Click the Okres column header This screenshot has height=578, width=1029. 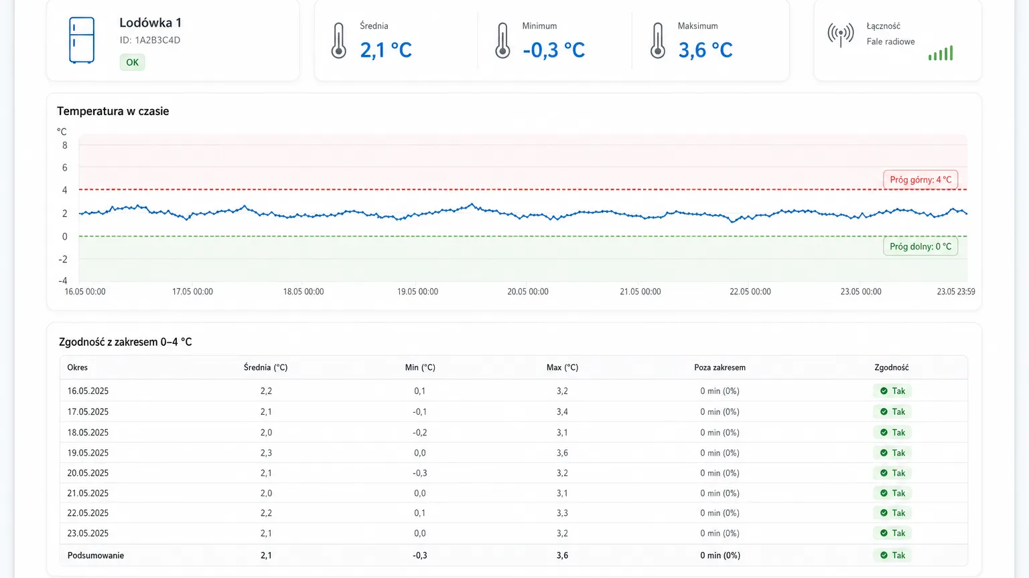pos(78,367)
